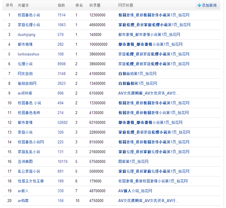Select indexed count 46600000

(97, 25)
